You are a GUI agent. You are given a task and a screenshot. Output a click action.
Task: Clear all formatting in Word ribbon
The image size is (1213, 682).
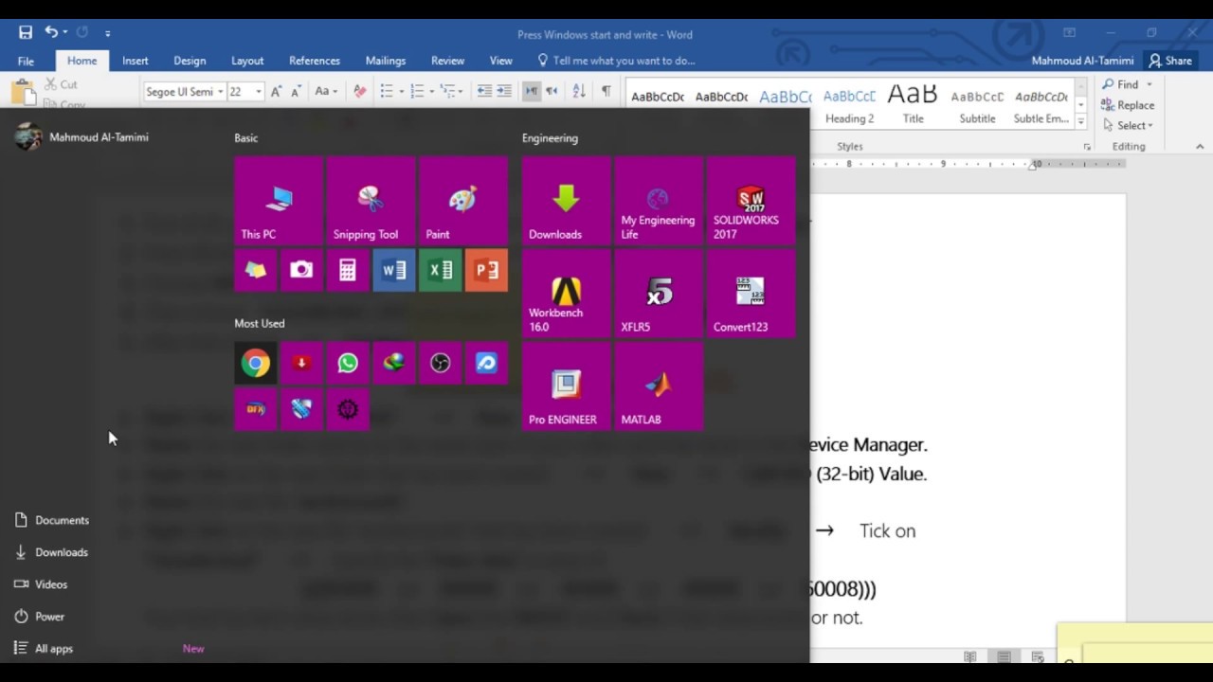[359, 91]
